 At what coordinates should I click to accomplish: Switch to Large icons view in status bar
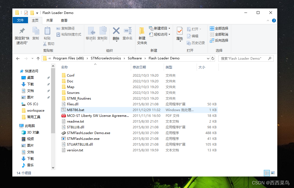(x=273, y=173)
